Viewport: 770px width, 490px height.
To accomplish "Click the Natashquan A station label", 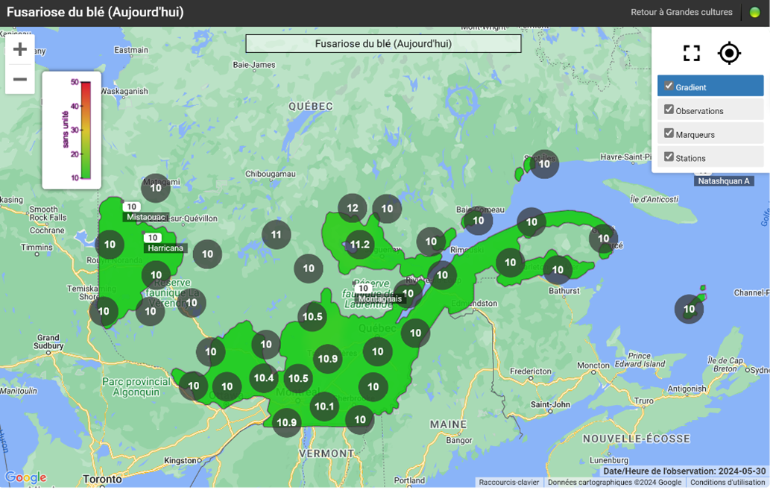I will [x=723, y=181].
